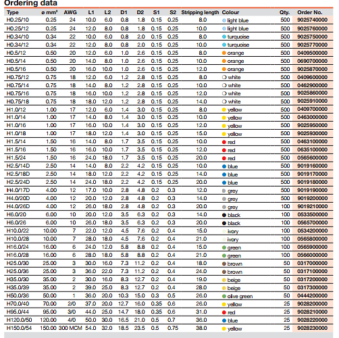Select type cell H10.0/28
Screen dimensions: 339x338
click(x=18, y=239)
